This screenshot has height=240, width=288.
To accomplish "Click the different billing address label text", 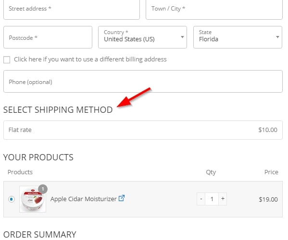I will 90,60.
